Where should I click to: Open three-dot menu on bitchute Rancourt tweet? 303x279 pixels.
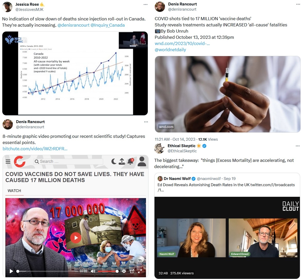146,122
